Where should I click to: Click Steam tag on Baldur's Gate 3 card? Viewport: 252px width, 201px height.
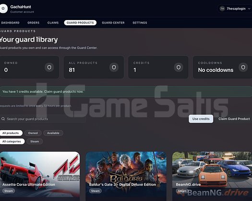[x=96, y=191]
